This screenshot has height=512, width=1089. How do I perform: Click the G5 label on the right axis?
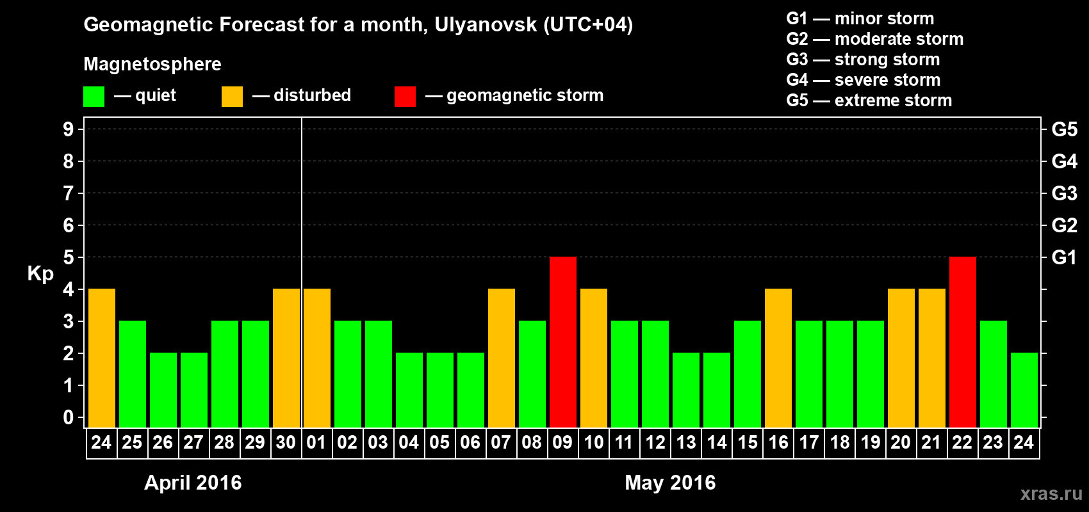1065,129
